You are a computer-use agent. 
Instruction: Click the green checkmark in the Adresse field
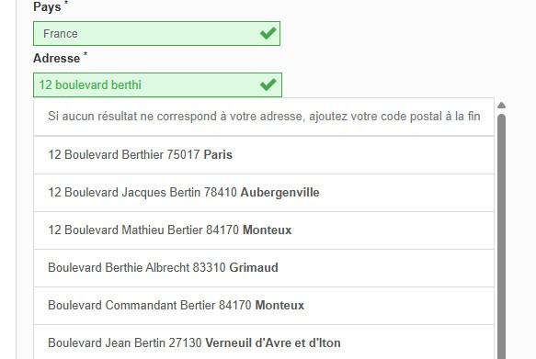click(x=268, y=84)
